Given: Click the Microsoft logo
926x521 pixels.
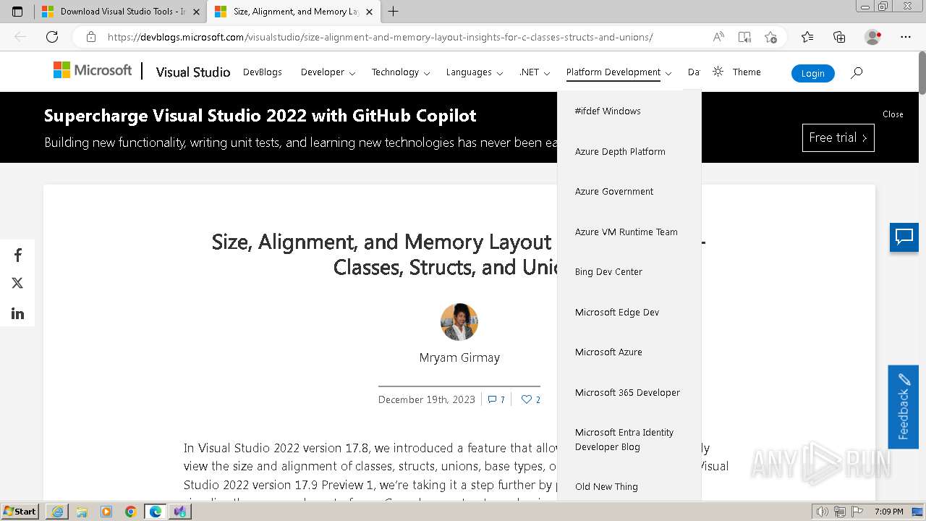Looking at the screenshot, I should click(93, 70).
